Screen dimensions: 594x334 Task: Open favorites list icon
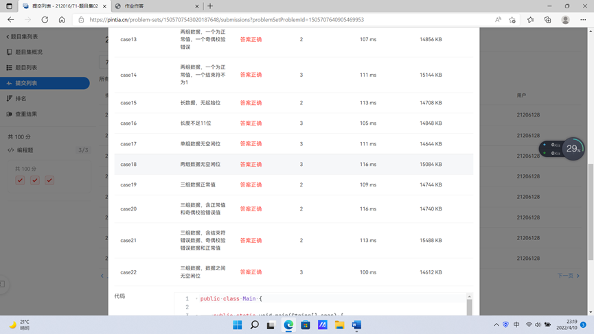tap(530, 20)
